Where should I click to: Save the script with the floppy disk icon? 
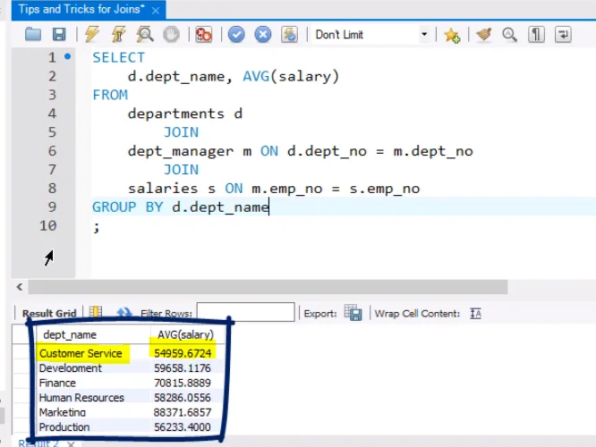[59, 35]
